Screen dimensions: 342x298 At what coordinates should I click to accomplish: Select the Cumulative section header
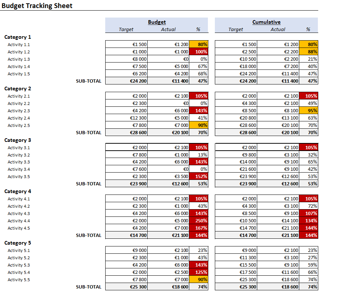(266, 22)
